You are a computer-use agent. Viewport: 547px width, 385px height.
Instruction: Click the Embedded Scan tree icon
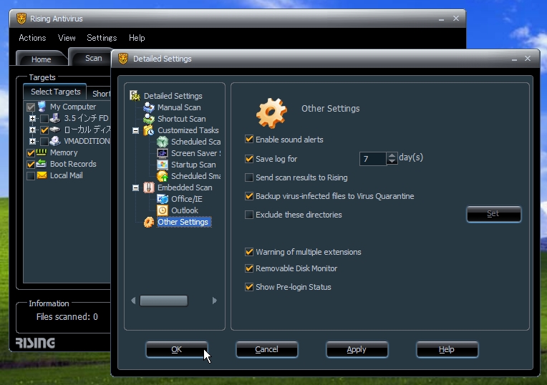[x=149, y=187]
